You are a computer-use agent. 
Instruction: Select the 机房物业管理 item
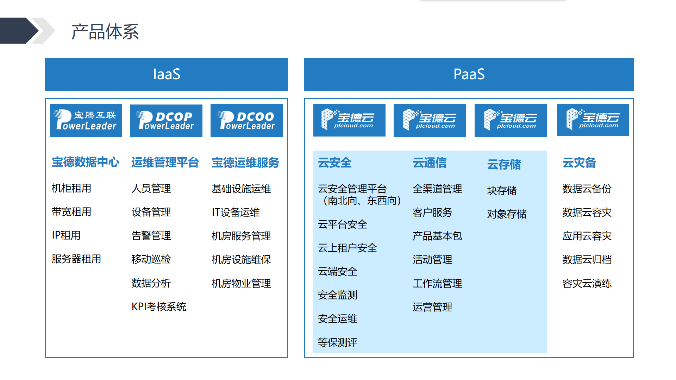point(241,284)
